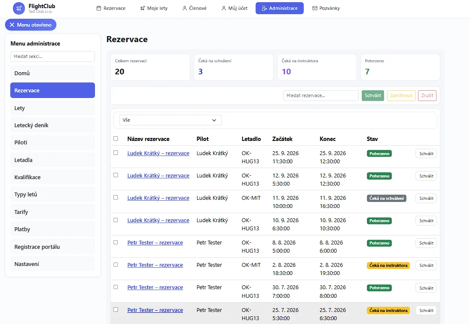Open Platby in the admin menu

(x=52, y=229)
